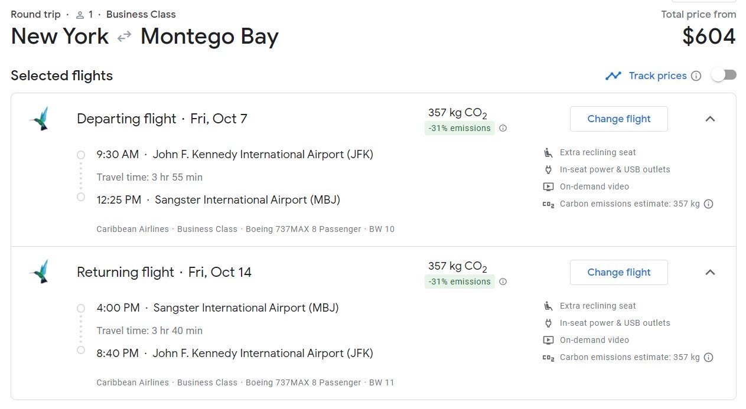746x409 pixels.
Task: Click the passenger count person icon
Action: (80, 15)
